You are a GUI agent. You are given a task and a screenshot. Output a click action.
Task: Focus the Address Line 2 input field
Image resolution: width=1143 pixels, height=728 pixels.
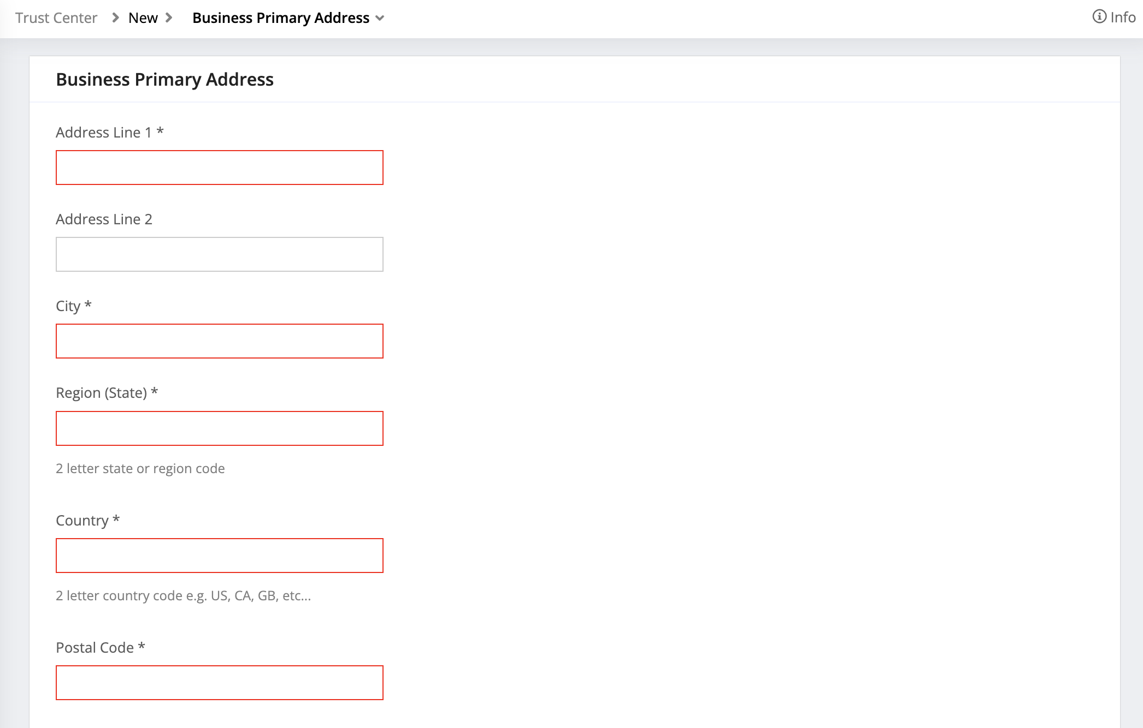(219, 254)
